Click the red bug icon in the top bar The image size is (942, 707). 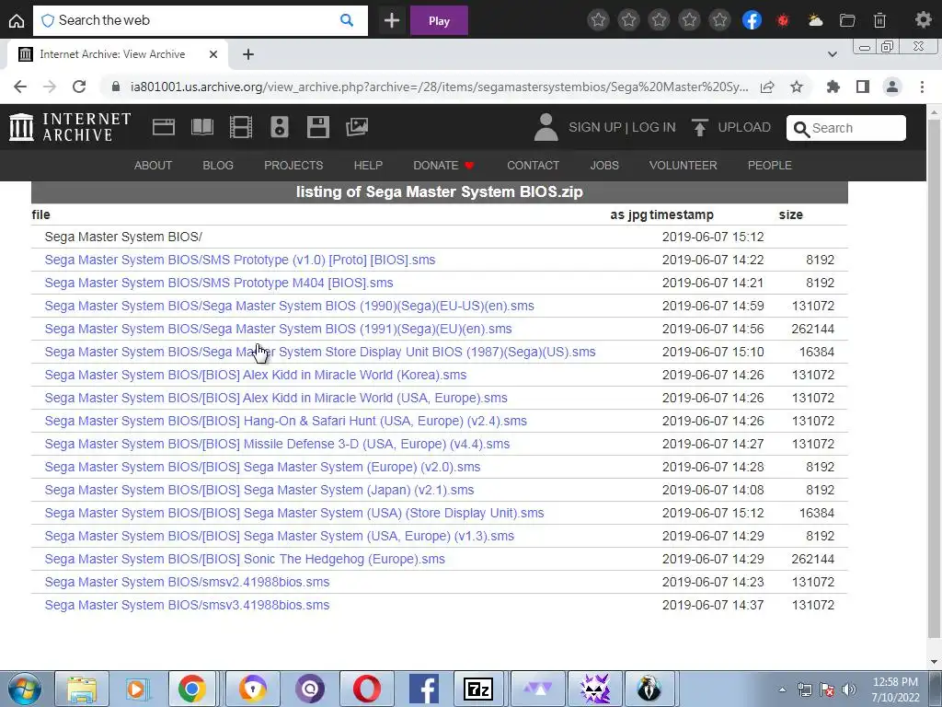pos(783,20)
